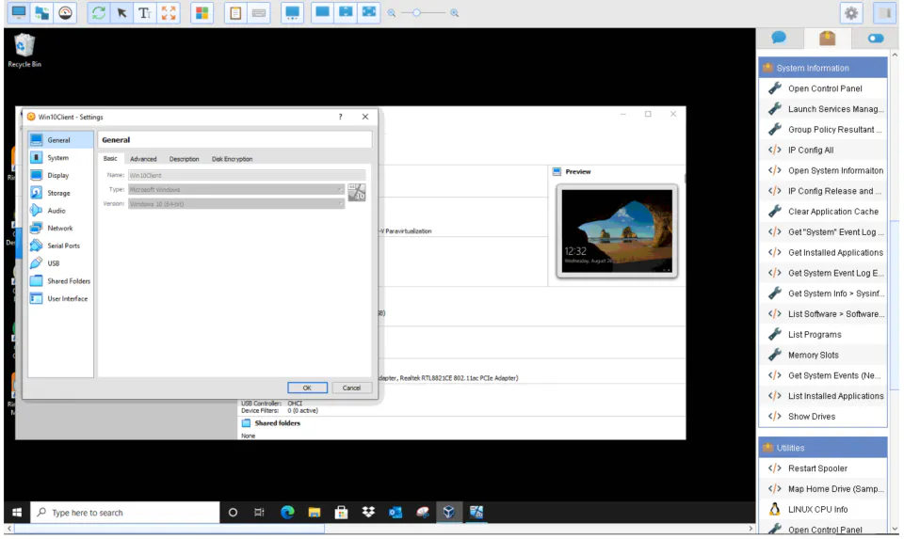Open VirtualBox icon in taskbar

tap(448, 512)
